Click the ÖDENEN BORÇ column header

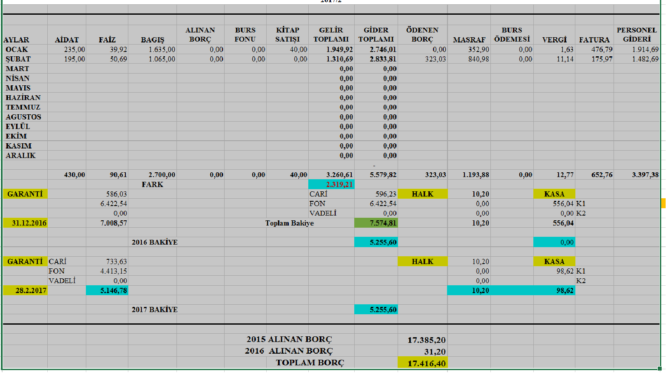(422, 35)
